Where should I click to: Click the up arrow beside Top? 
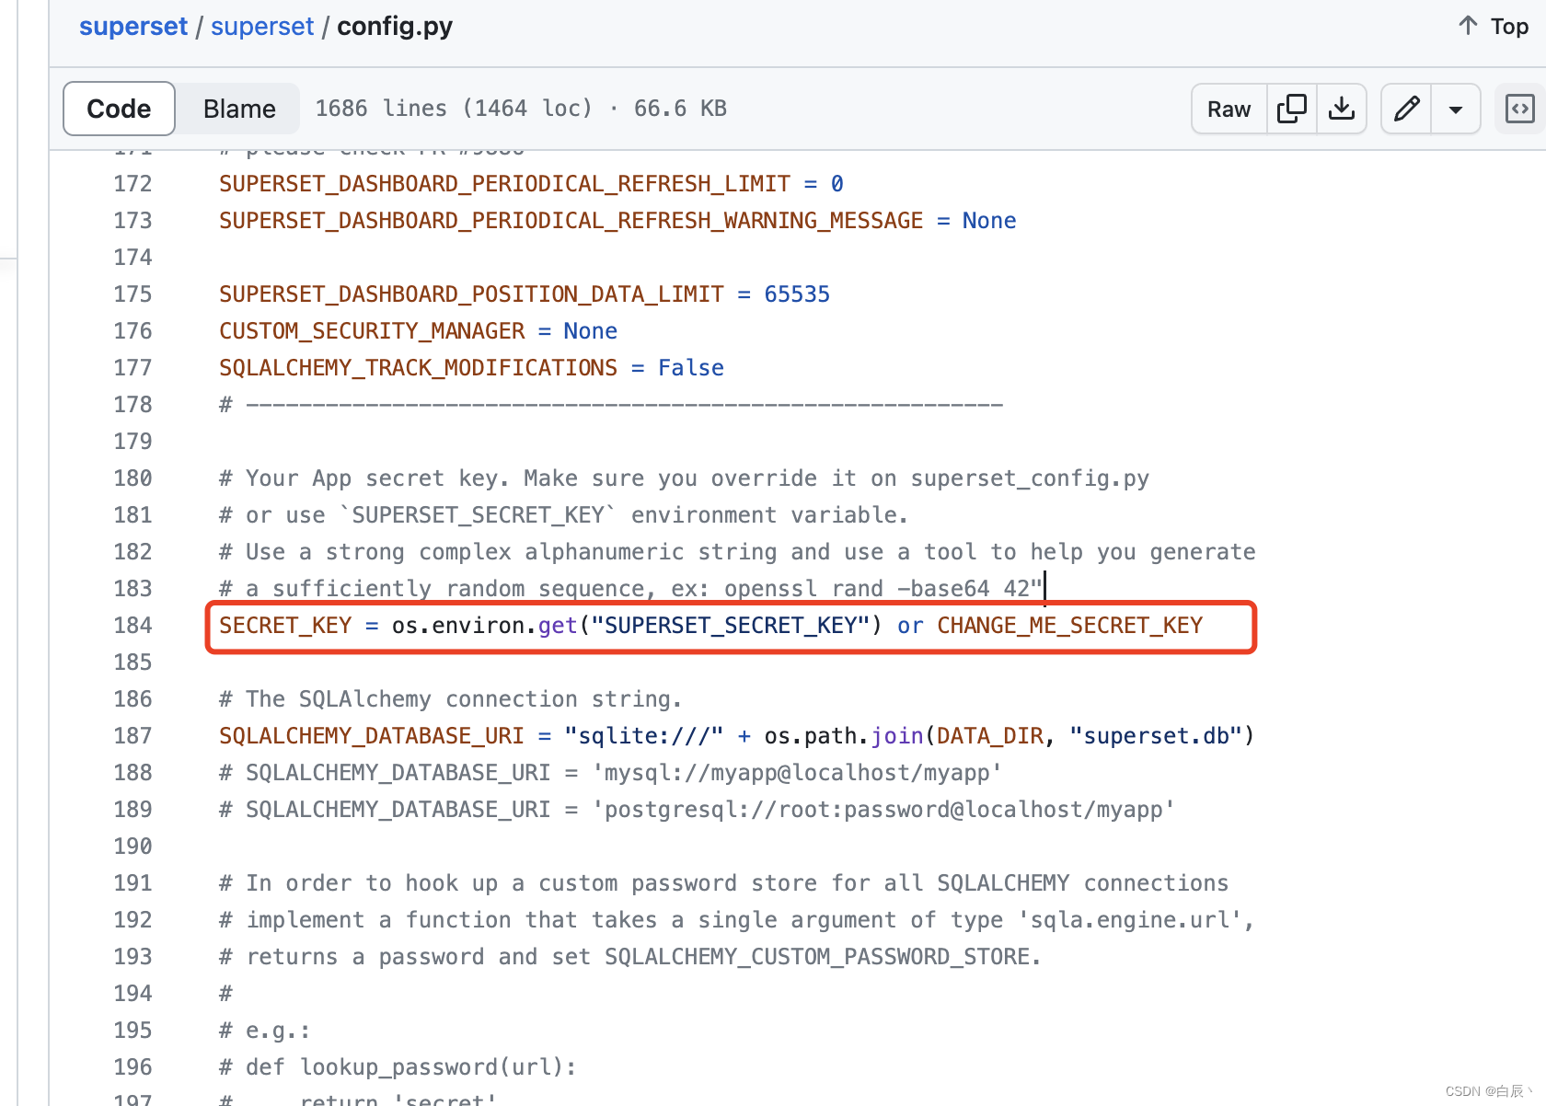coord(1468,26)
